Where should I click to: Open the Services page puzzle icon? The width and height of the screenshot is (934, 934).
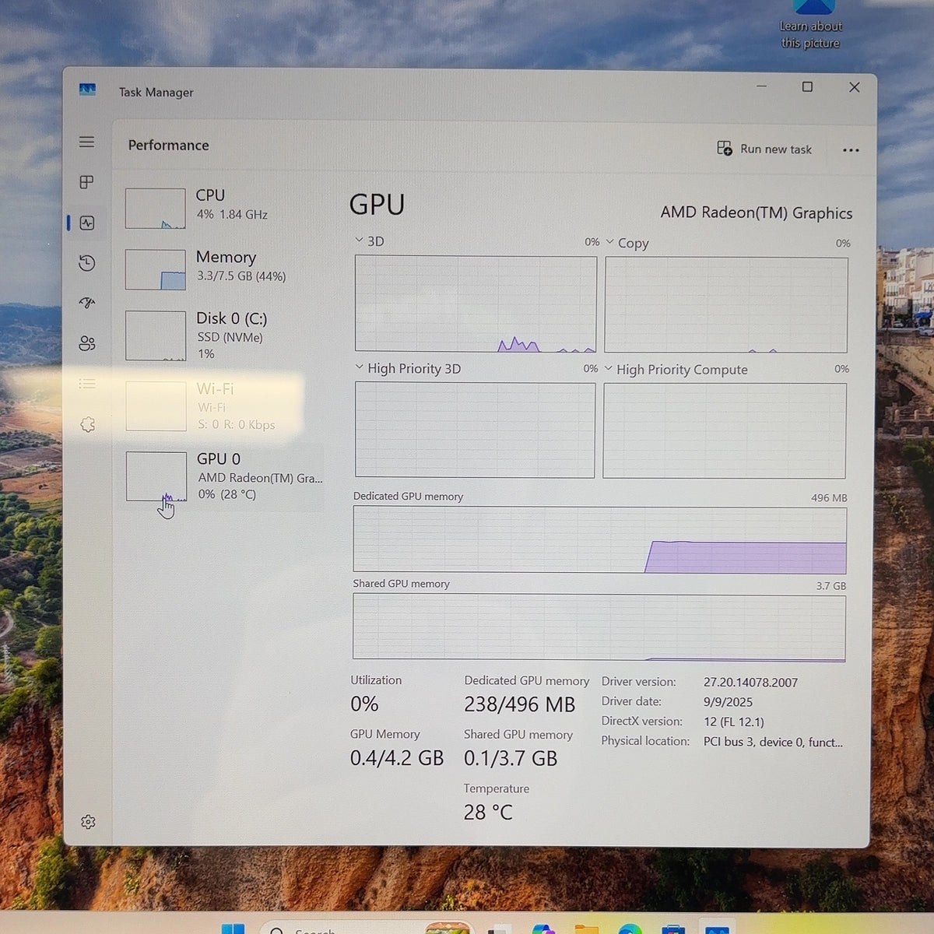coord(87,424)
